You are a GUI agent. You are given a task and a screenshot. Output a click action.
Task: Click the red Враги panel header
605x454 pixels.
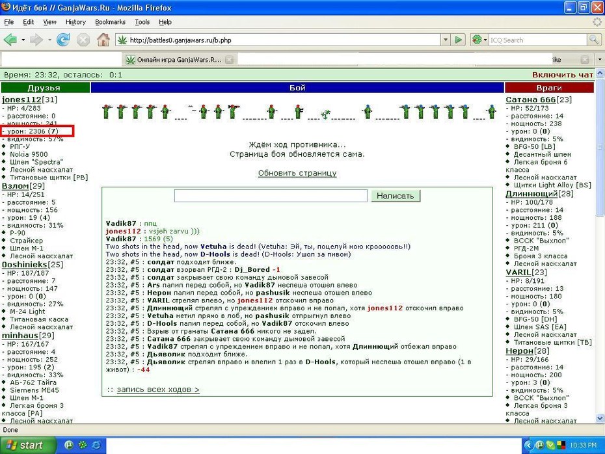click(549, 88)
